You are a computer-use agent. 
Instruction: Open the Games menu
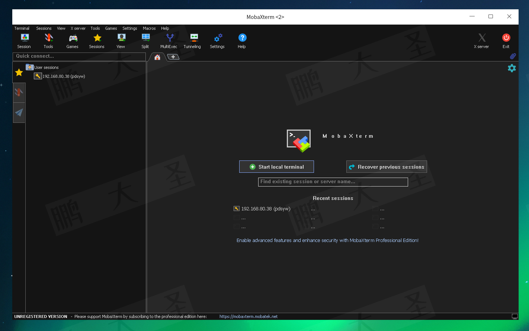111,28
